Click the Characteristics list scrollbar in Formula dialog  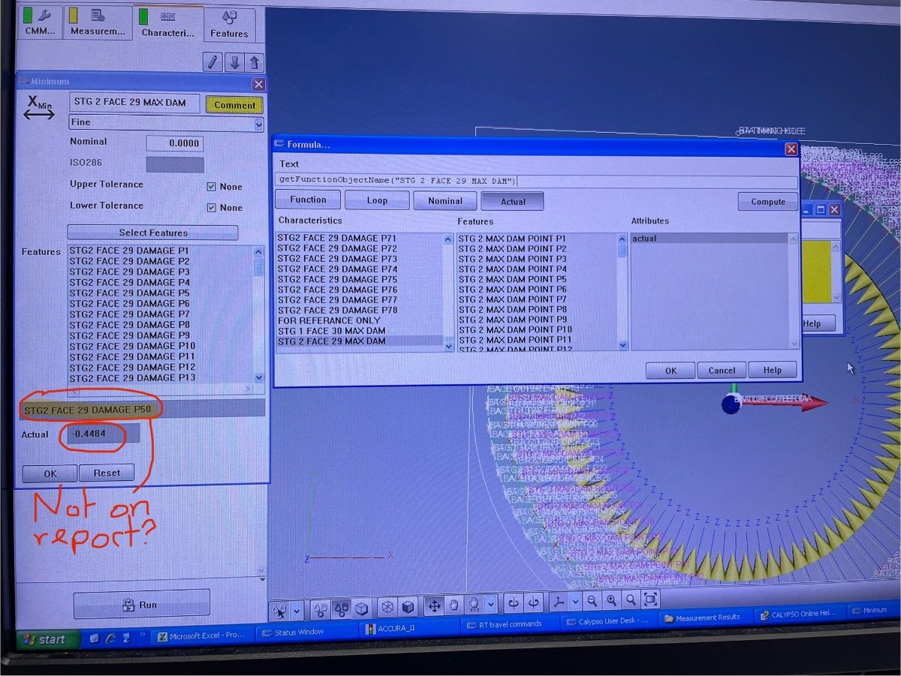coord(448,291)
